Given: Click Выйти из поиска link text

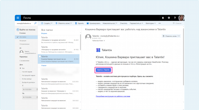Looking at the screenshot, I should point(27,30).
